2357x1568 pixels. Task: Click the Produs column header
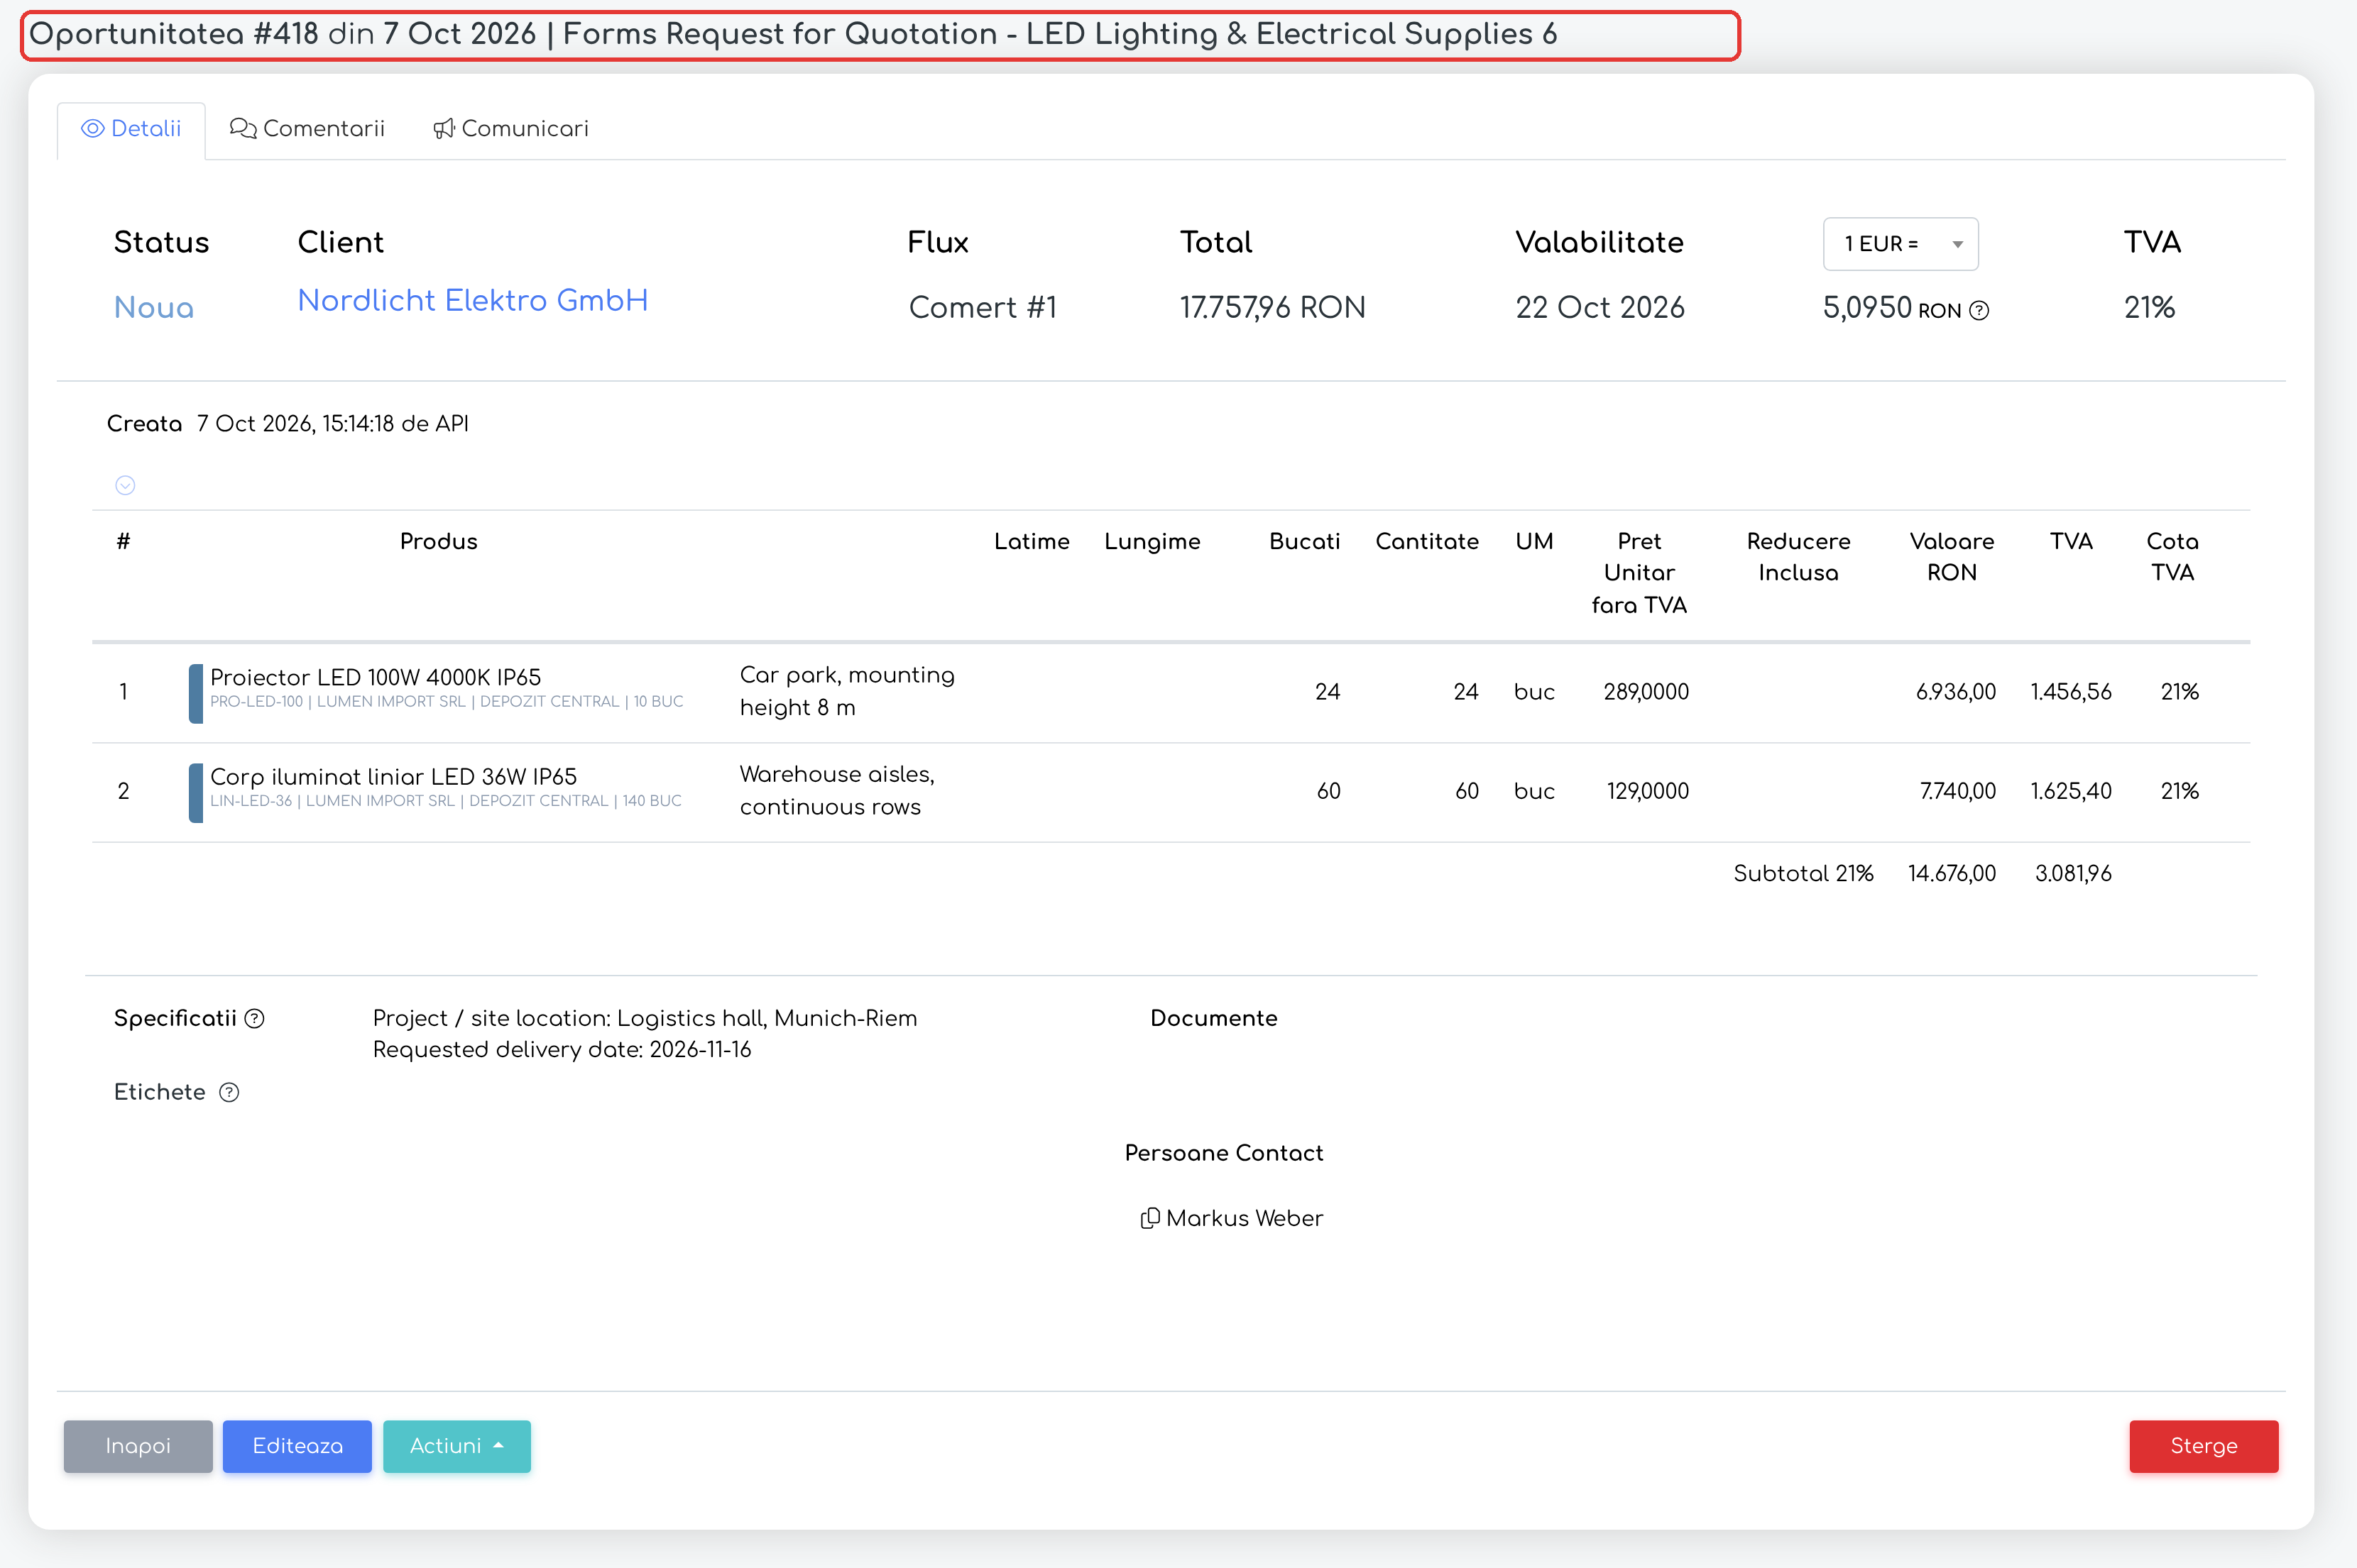click(x=438, y=541)
